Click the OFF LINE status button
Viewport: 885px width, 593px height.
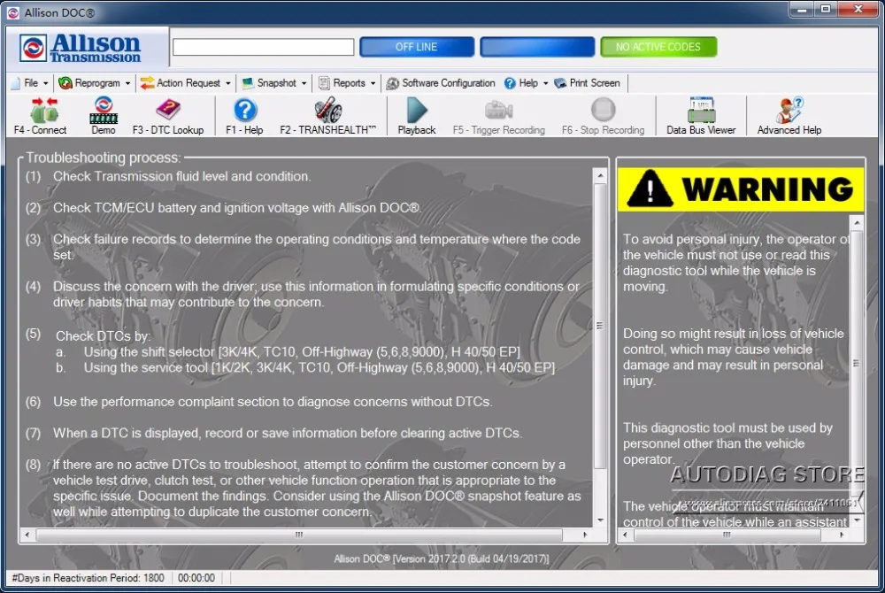[x=417, y=47]
